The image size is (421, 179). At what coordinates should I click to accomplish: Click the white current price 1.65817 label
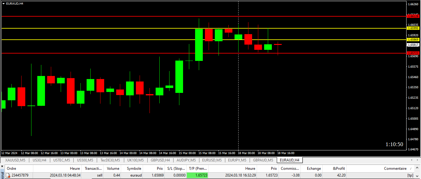coord(413,45)
